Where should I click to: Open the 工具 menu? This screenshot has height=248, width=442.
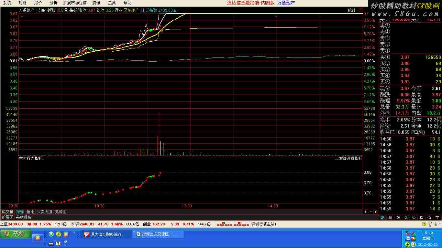tap(112, 3)
